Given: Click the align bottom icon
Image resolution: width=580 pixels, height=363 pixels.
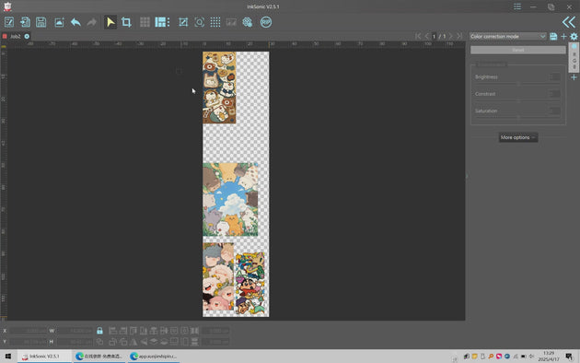Looking at the screenshot, I should (x=143, y=331).
